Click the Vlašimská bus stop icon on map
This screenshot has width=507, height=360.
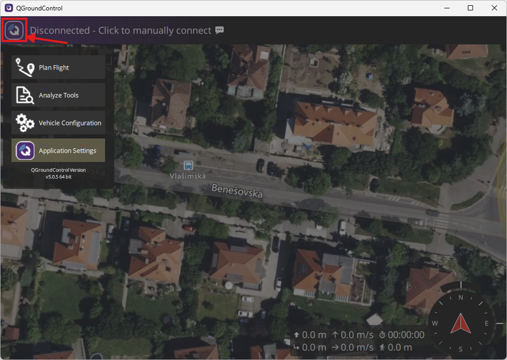[x=188, y=165]
